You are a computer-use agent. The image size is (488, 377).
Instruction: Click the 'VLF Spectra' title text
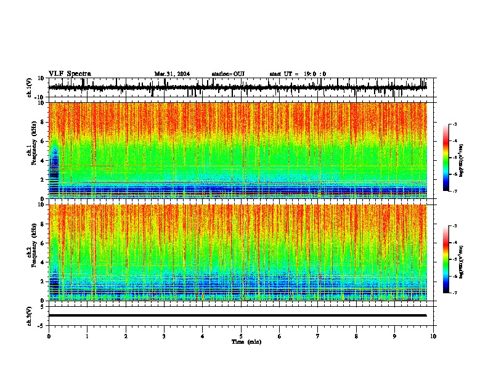70,74
